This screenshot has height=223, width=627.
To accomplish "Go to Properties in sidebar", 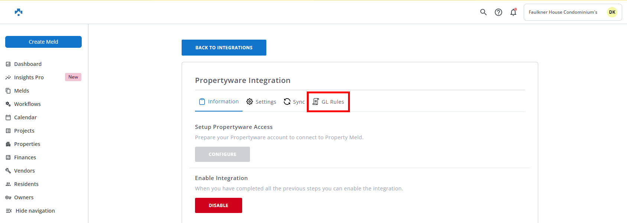I will pyautogui.click(x=27, y=144).
